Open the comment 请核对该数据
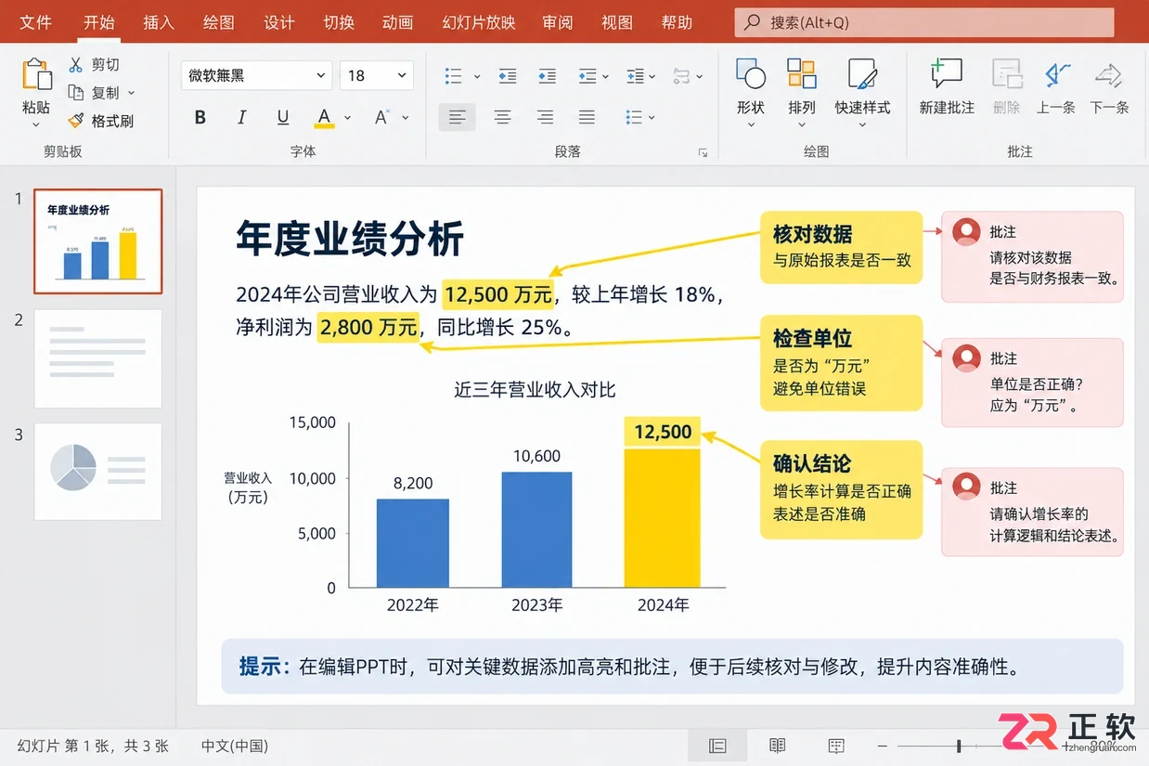Image resolution: width=1149 pixels, height=766 pixels. coord(1032,256)
